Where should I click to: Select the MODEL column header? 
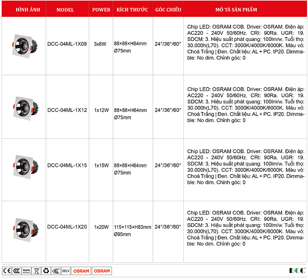tap(65, 10)
